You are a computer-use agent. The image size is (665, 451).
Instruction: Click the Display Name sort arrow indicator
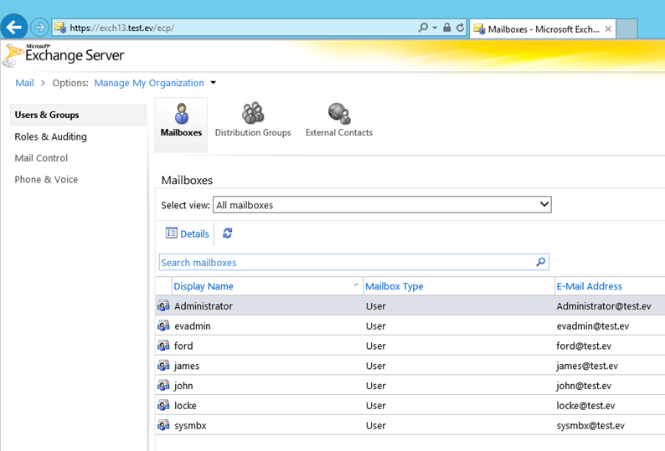click(356, 284)
